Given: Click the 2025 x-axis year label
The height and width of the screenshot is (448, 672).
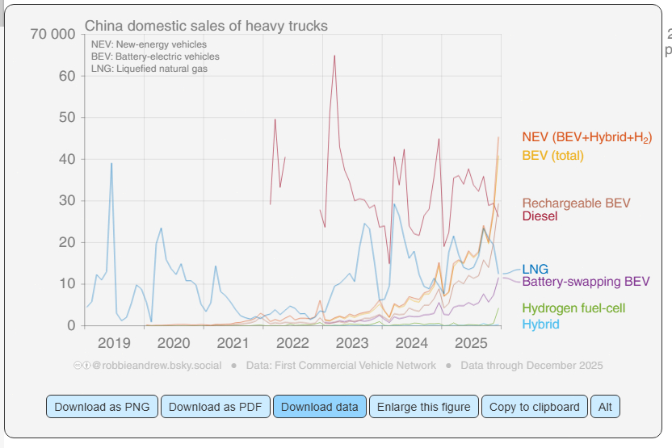Looking at the screenshot, I should (x=471, y=343).
